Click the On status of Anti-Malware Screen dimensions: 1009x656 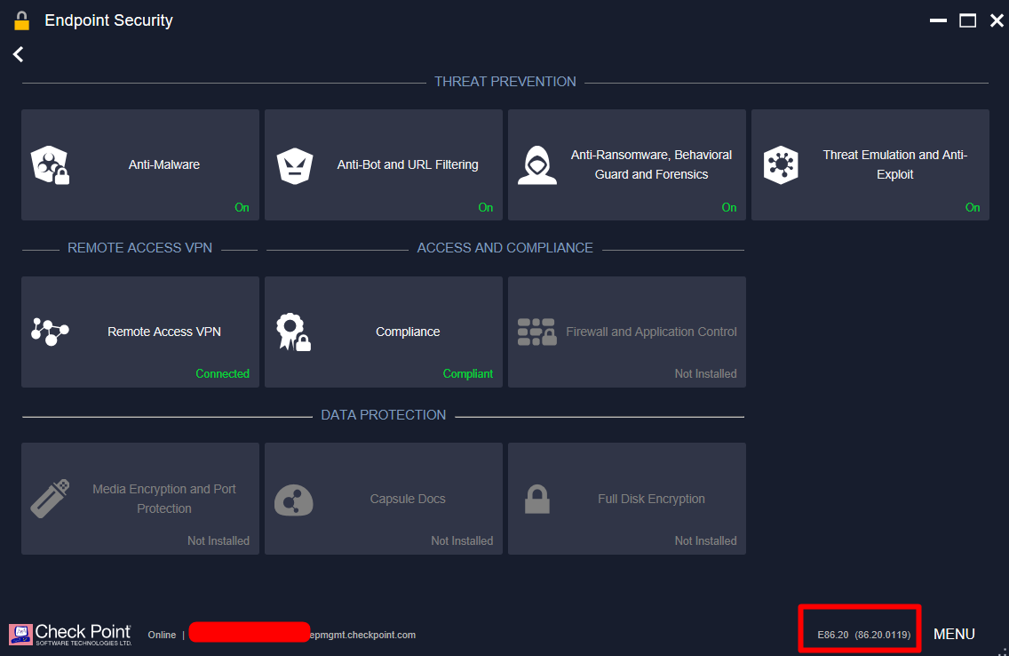pos(242,207)
